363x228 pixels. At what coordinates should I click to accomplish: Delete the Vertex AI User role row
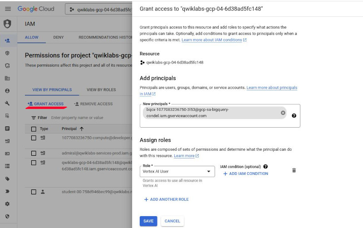click(x=294, y=170)
